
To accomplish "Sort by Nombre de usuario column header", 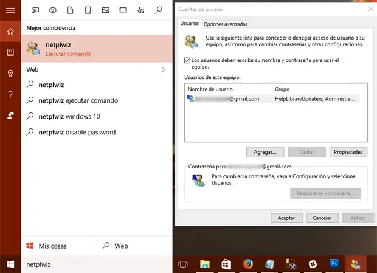I will (x=229, y=89).
